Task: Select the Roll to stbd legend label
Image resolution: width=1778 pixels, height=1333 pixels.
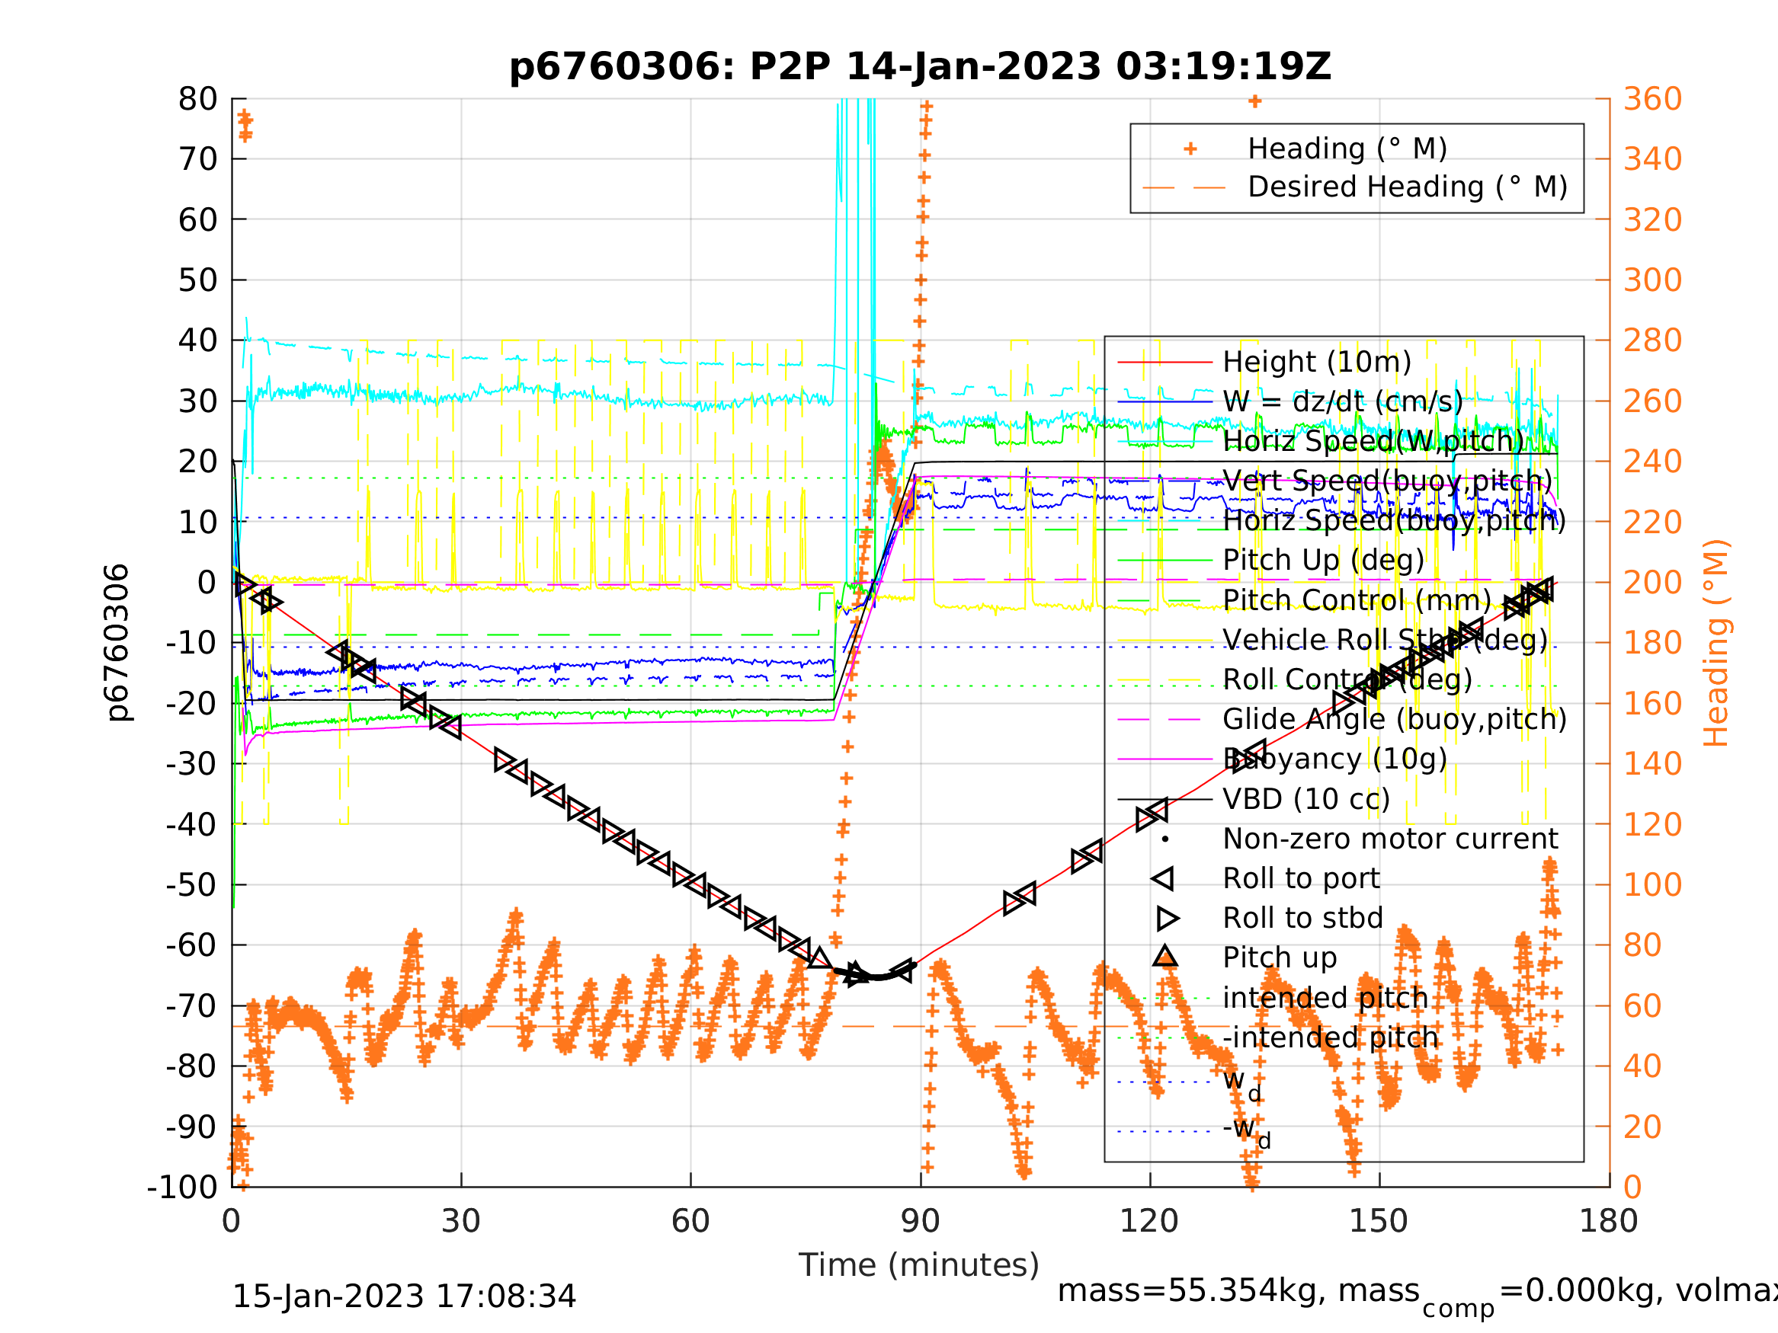Action: (1303, 919)
